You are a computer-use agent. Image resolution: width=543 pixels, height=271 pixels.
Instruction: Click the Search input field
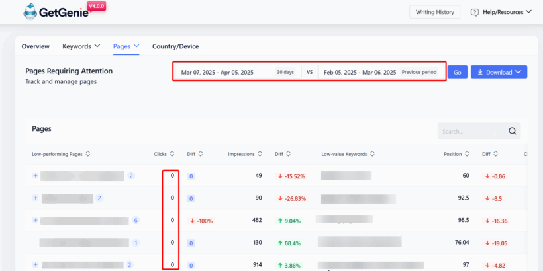470,131
